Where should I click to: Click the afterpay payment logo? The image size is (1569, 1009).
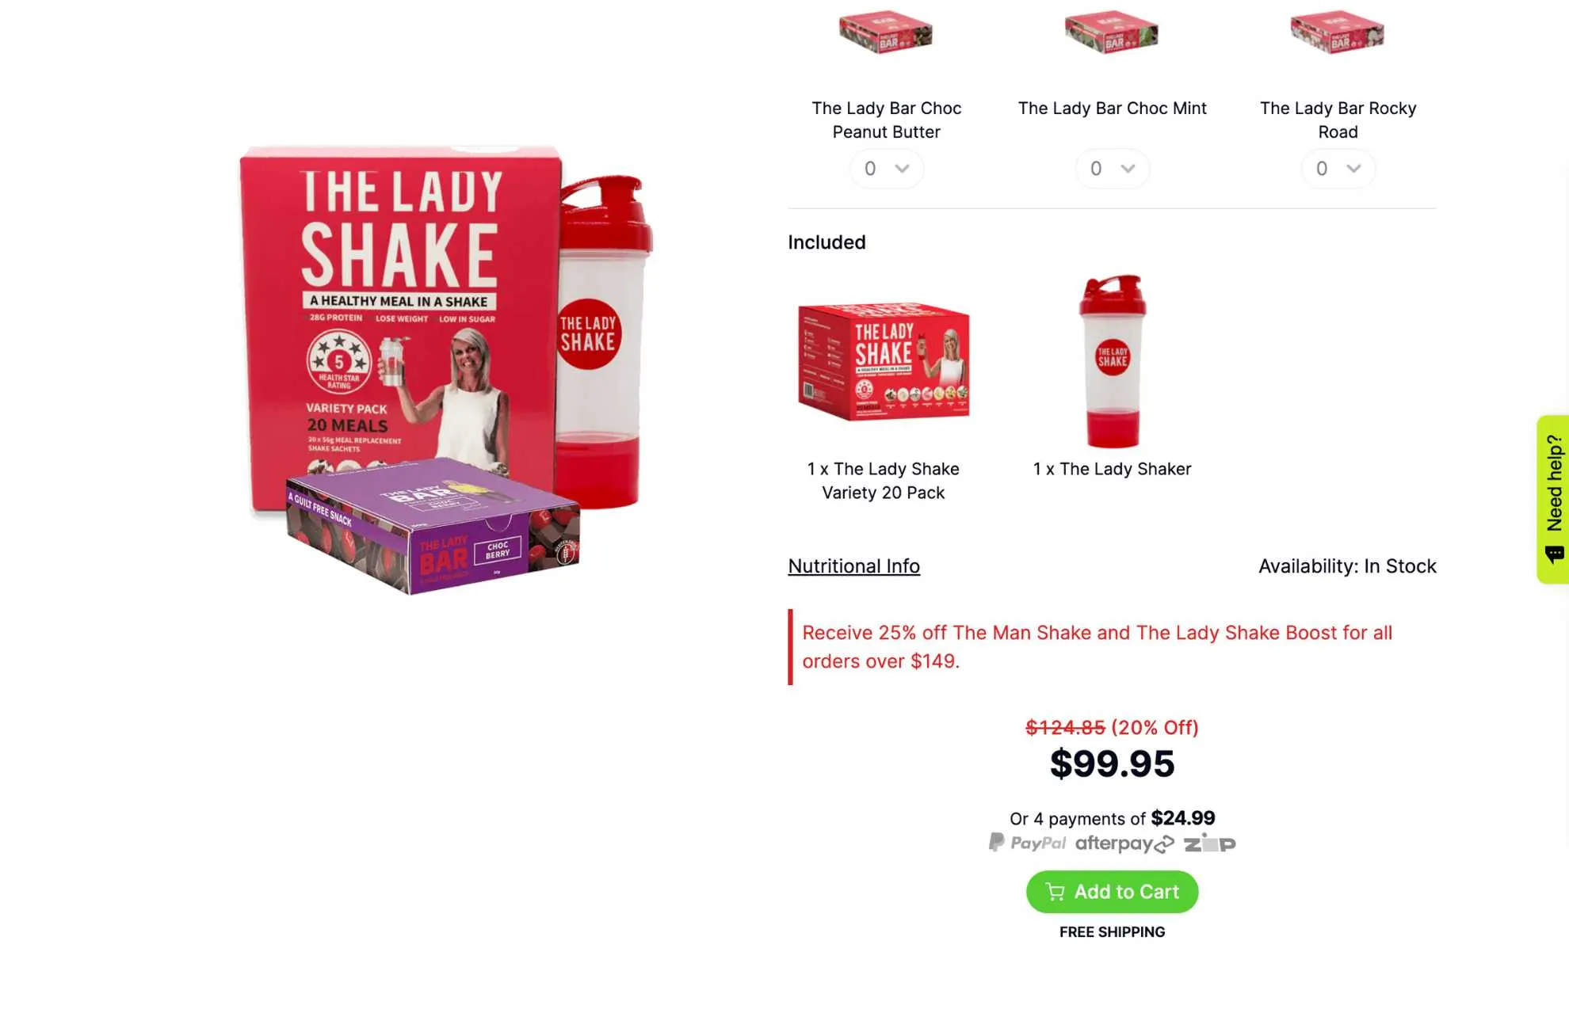(x=1124, y=843)
